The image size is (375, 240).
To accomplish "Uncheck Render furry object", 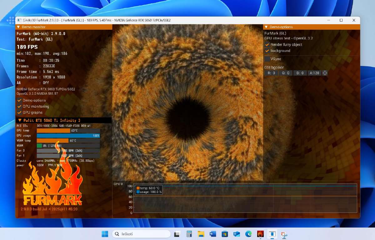I will coord(267,44).
